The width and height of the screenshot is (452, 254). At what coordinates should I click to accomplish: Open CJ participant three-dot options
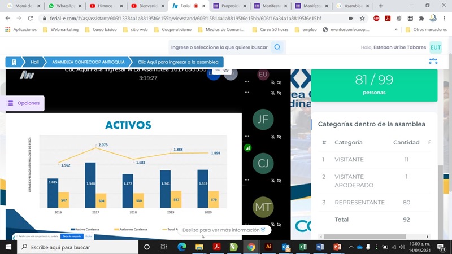pos(247,179)
